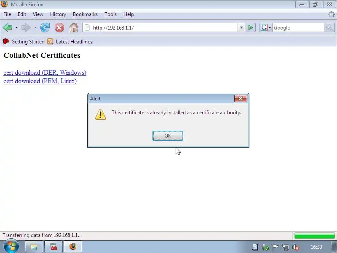Click the 16:33 taskbar clock
The width and height of the screenshot is (337, 253).
pyautogui.click(x=316, y=247)
